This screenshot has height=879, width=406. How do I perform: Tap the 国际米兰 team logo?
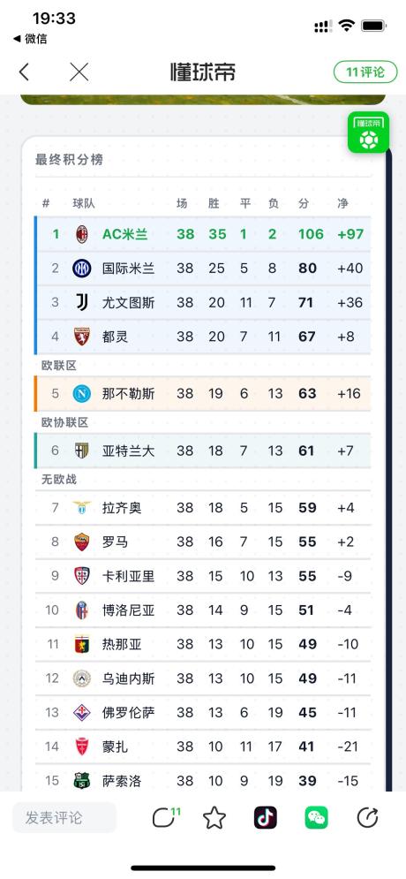tap(82, 269)
